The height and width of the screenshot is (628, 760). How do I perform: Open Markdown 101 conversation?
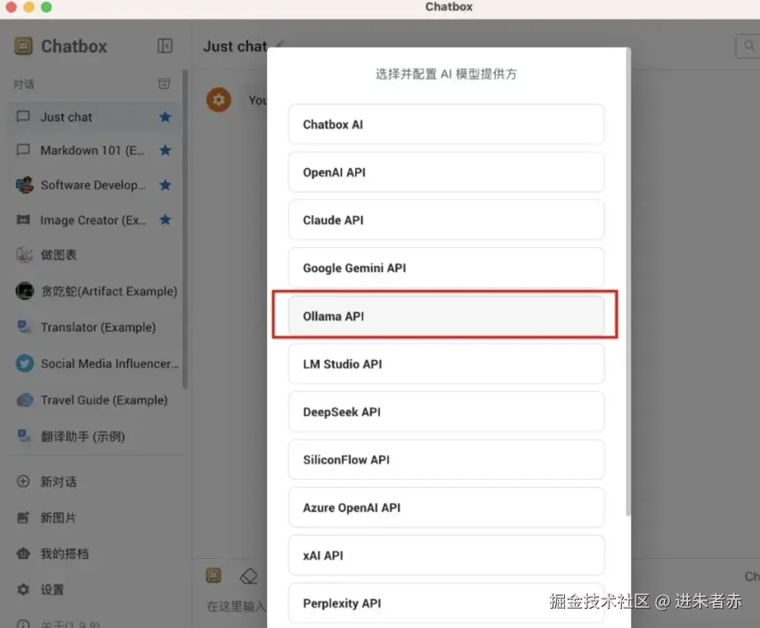point(95,151)
